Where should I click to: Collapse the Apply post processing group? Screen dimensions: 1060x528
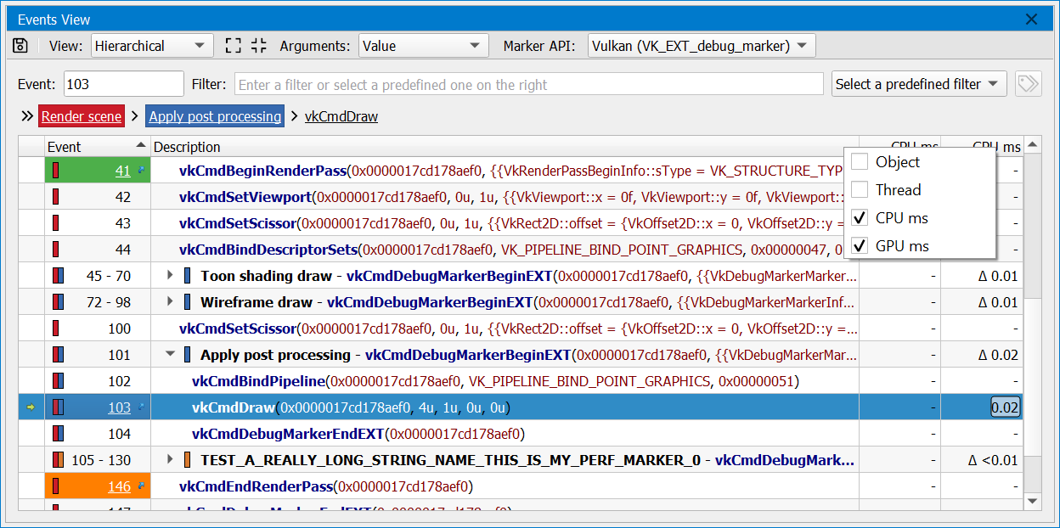tap(171, 355)
